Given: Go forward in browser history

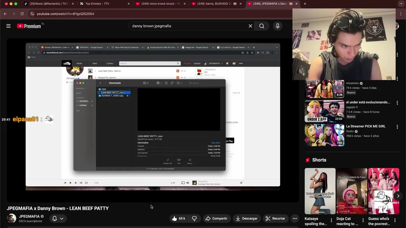Looking at the screenshot, I should (x=14, y=14).
